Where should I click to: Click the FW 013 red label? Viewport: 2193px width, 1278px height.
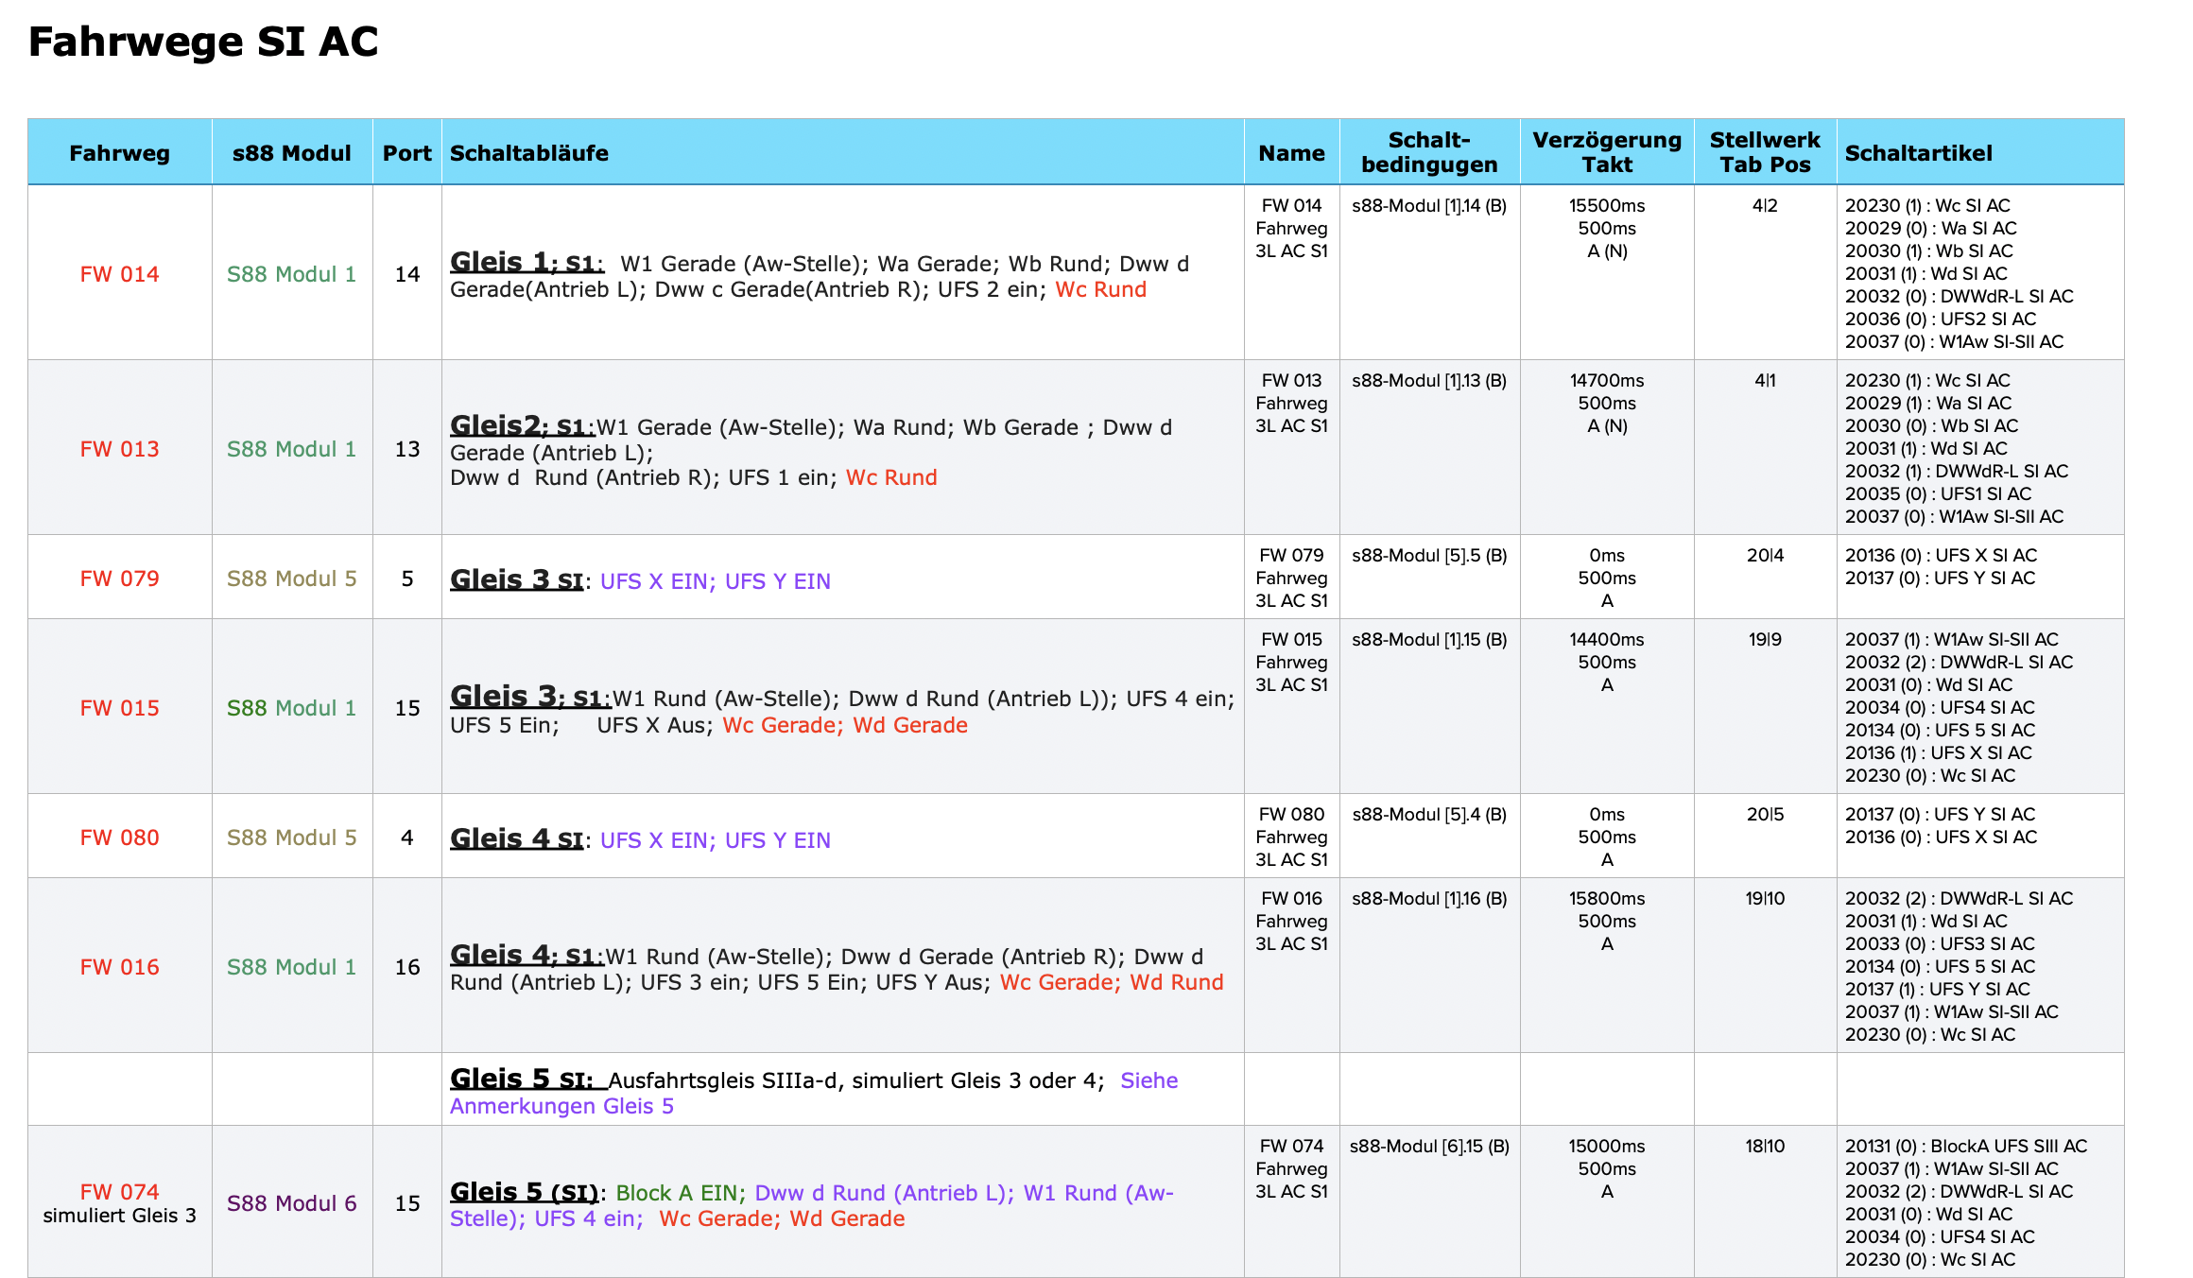[x=119, y=449]
